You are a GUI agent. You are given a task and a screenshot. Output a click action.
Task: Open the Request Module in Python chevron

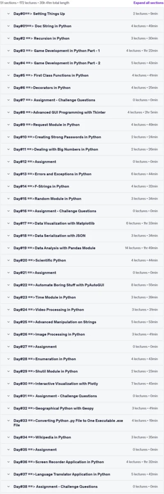coord(8,124)
